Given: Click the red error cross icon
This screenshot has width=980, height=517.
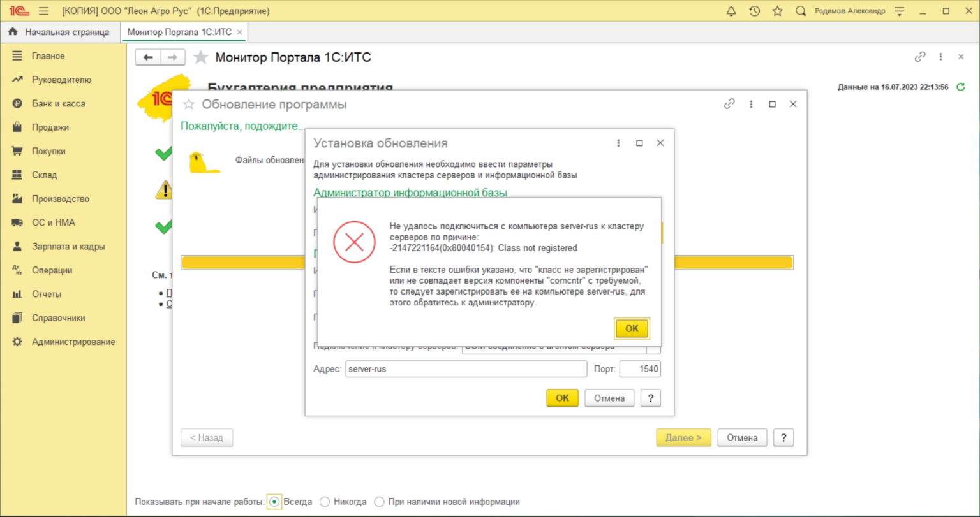Looking at the screenshot, I should (354, 242).
